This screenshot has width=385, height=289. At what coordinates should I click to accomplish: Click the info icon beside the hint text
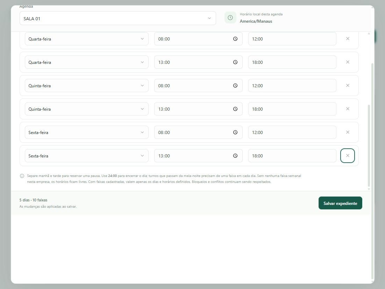point(22,176)
